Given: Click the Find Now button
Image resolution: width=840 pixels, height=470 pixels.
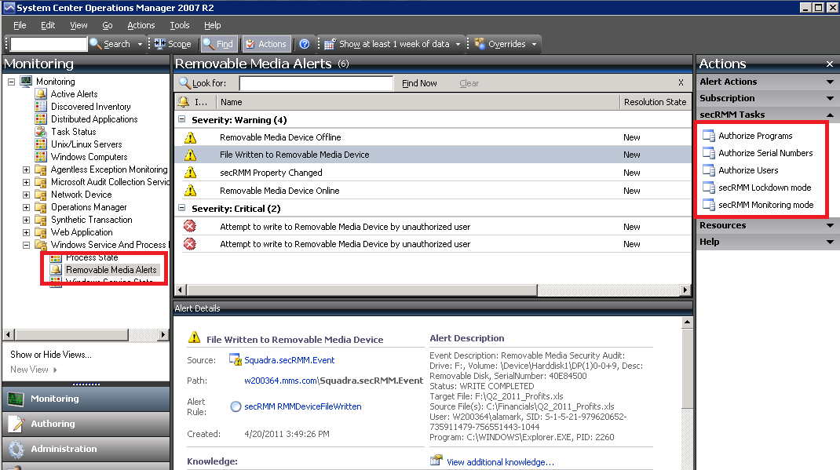Looking at the screenshot, I should 419,83.
